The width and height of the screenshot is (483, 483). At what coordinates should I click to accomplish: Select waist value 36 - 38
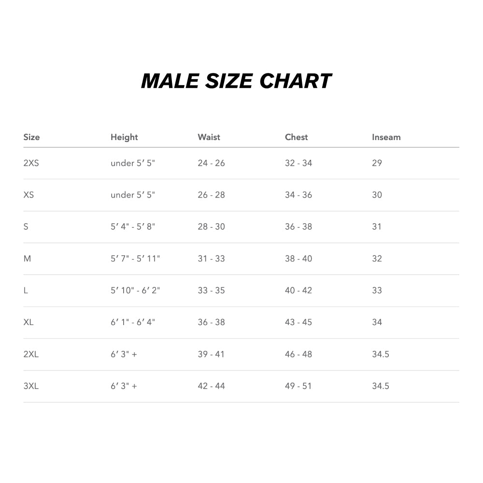pyautogui.click(x=211, y=323)
